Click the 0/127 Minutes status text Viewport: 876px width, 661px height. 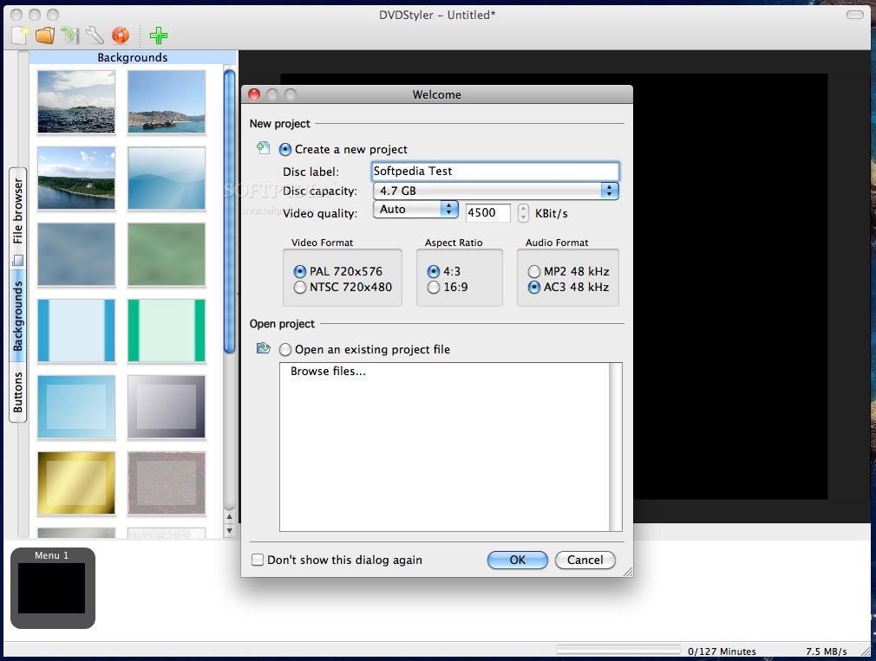(x=722, y=651)
